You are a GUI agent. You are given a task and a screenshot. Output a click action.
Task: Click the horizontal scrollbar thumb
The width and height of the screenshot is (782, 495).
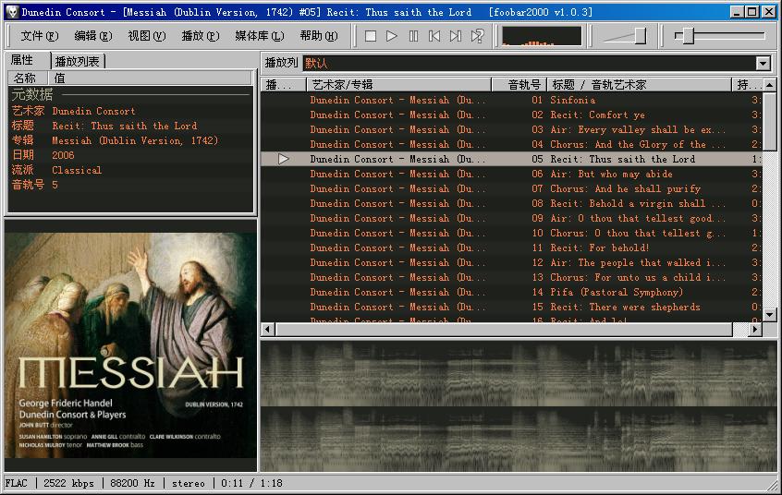pyautogui.click(x=504, y=329)
